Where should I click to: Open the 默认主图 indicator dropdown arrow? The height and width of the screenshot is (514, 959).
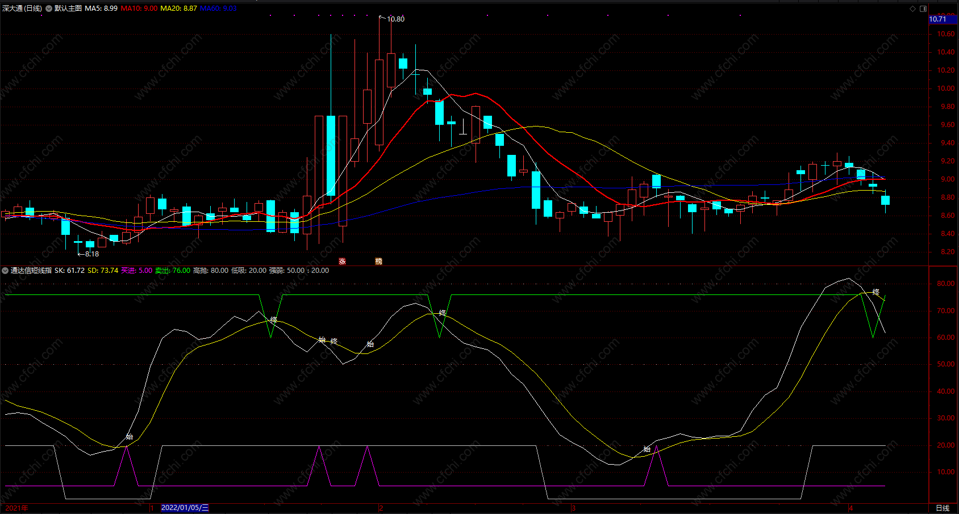[49, 9]
